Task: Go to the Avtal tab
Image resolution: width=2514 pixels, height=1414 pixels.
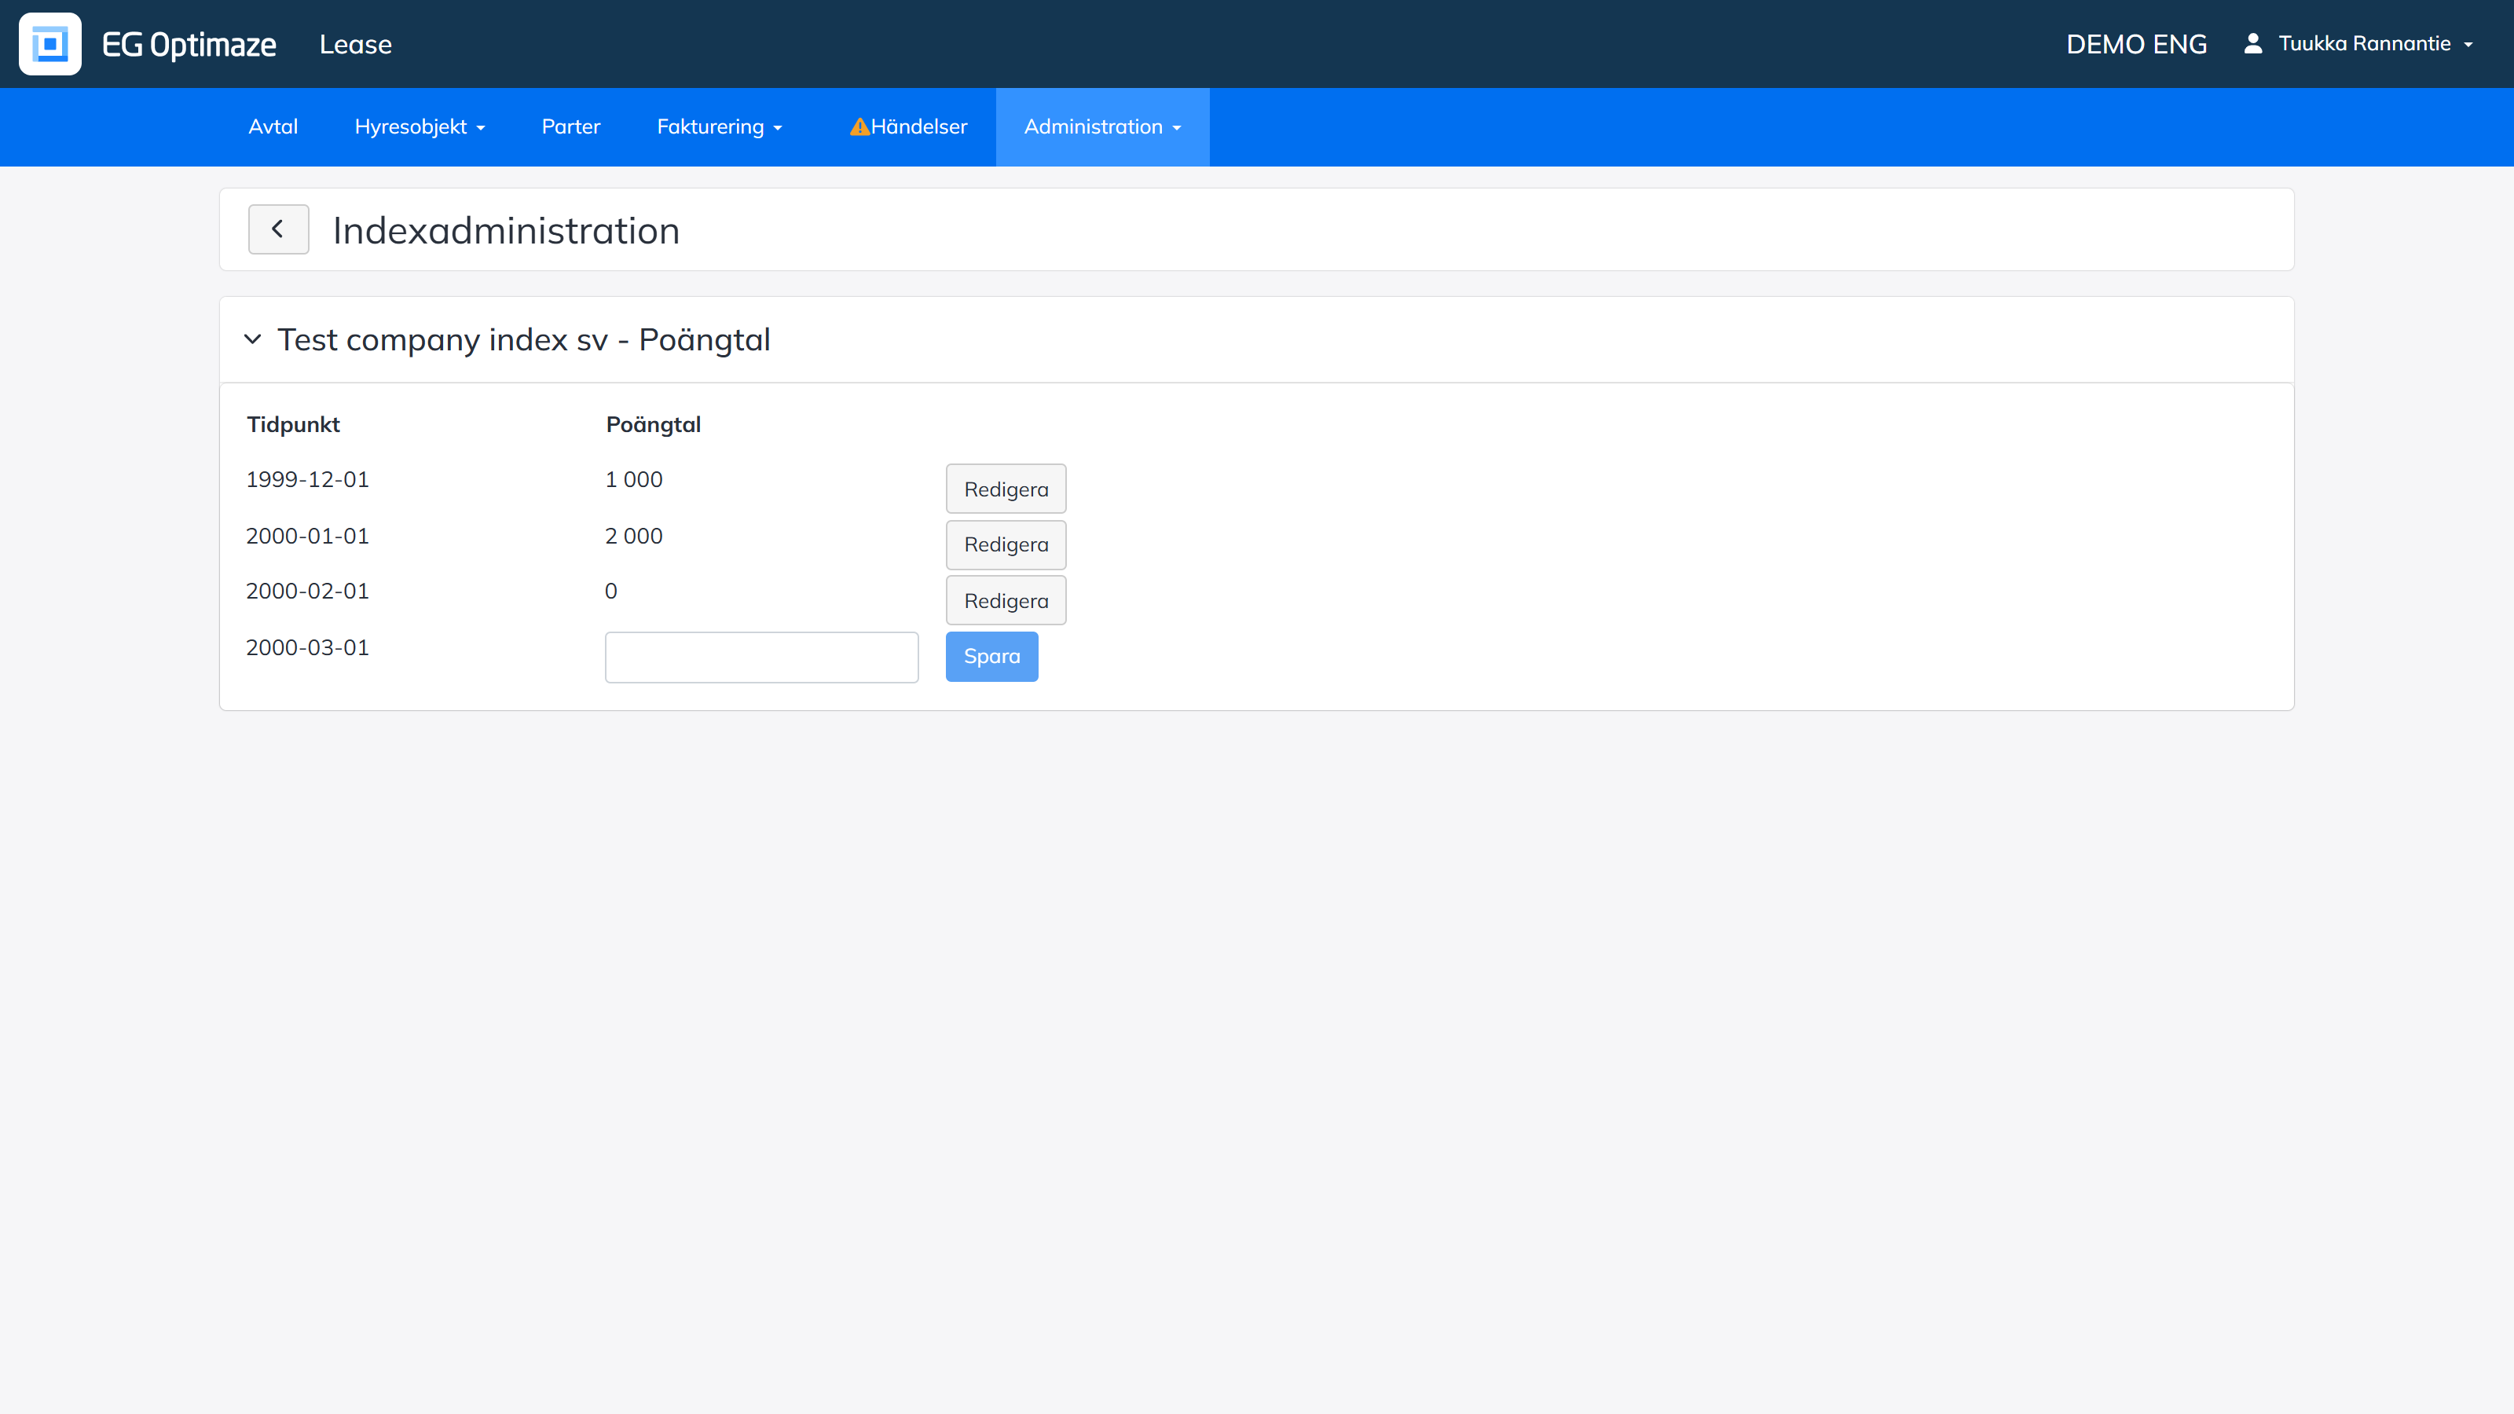Action: (273, 126)
